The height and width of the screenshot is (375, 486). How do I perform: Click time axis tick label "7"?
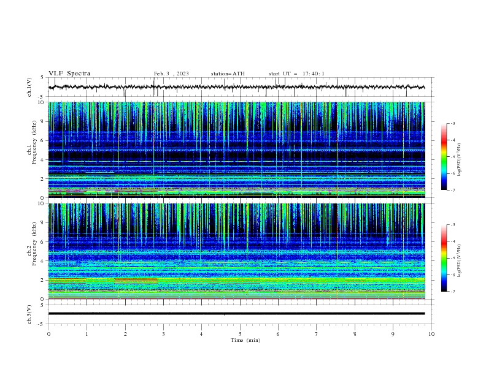(x=317, y=334)
